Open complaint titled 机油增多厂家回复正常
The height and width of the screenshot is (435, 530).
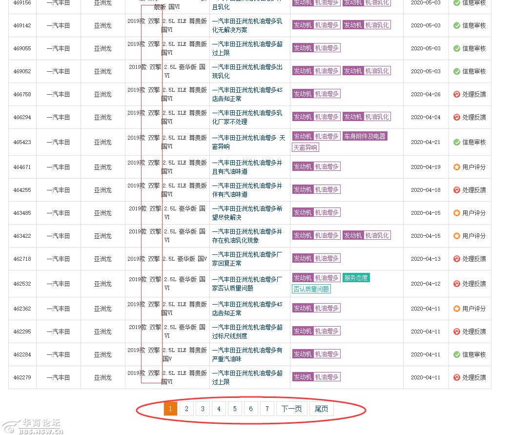click(247, 259)
